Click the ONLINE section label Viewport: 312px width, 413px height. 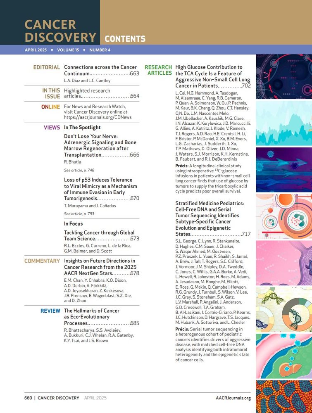50,107
